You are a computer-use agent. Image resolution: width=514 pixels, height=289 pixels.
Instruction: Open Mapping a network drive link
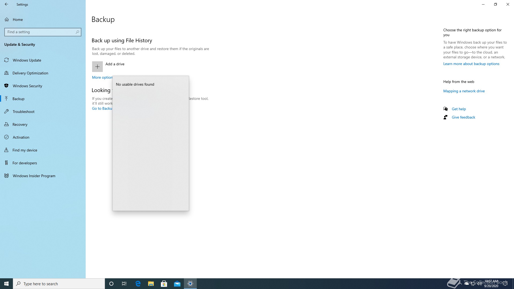tap(464, 91)
